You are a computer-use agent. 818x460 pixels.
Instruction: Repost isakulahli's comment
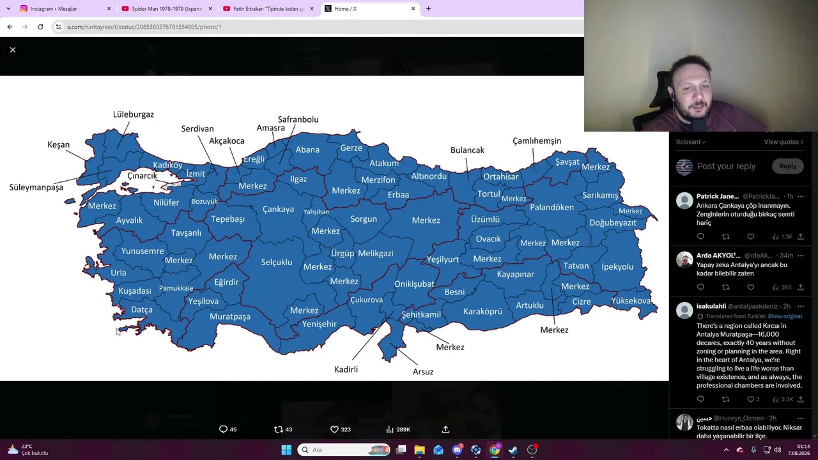point(725,399)
